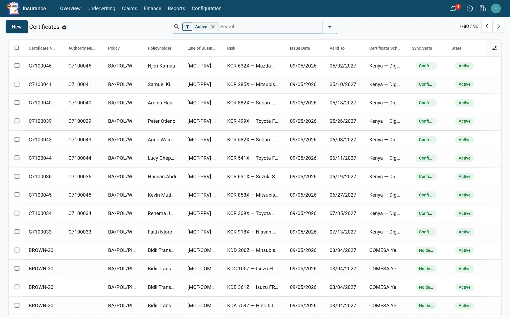Viewport: 510px width, 318px height.
Task: Click the KCR 631X — Suzuki risk cell
Action: (252, 176)
